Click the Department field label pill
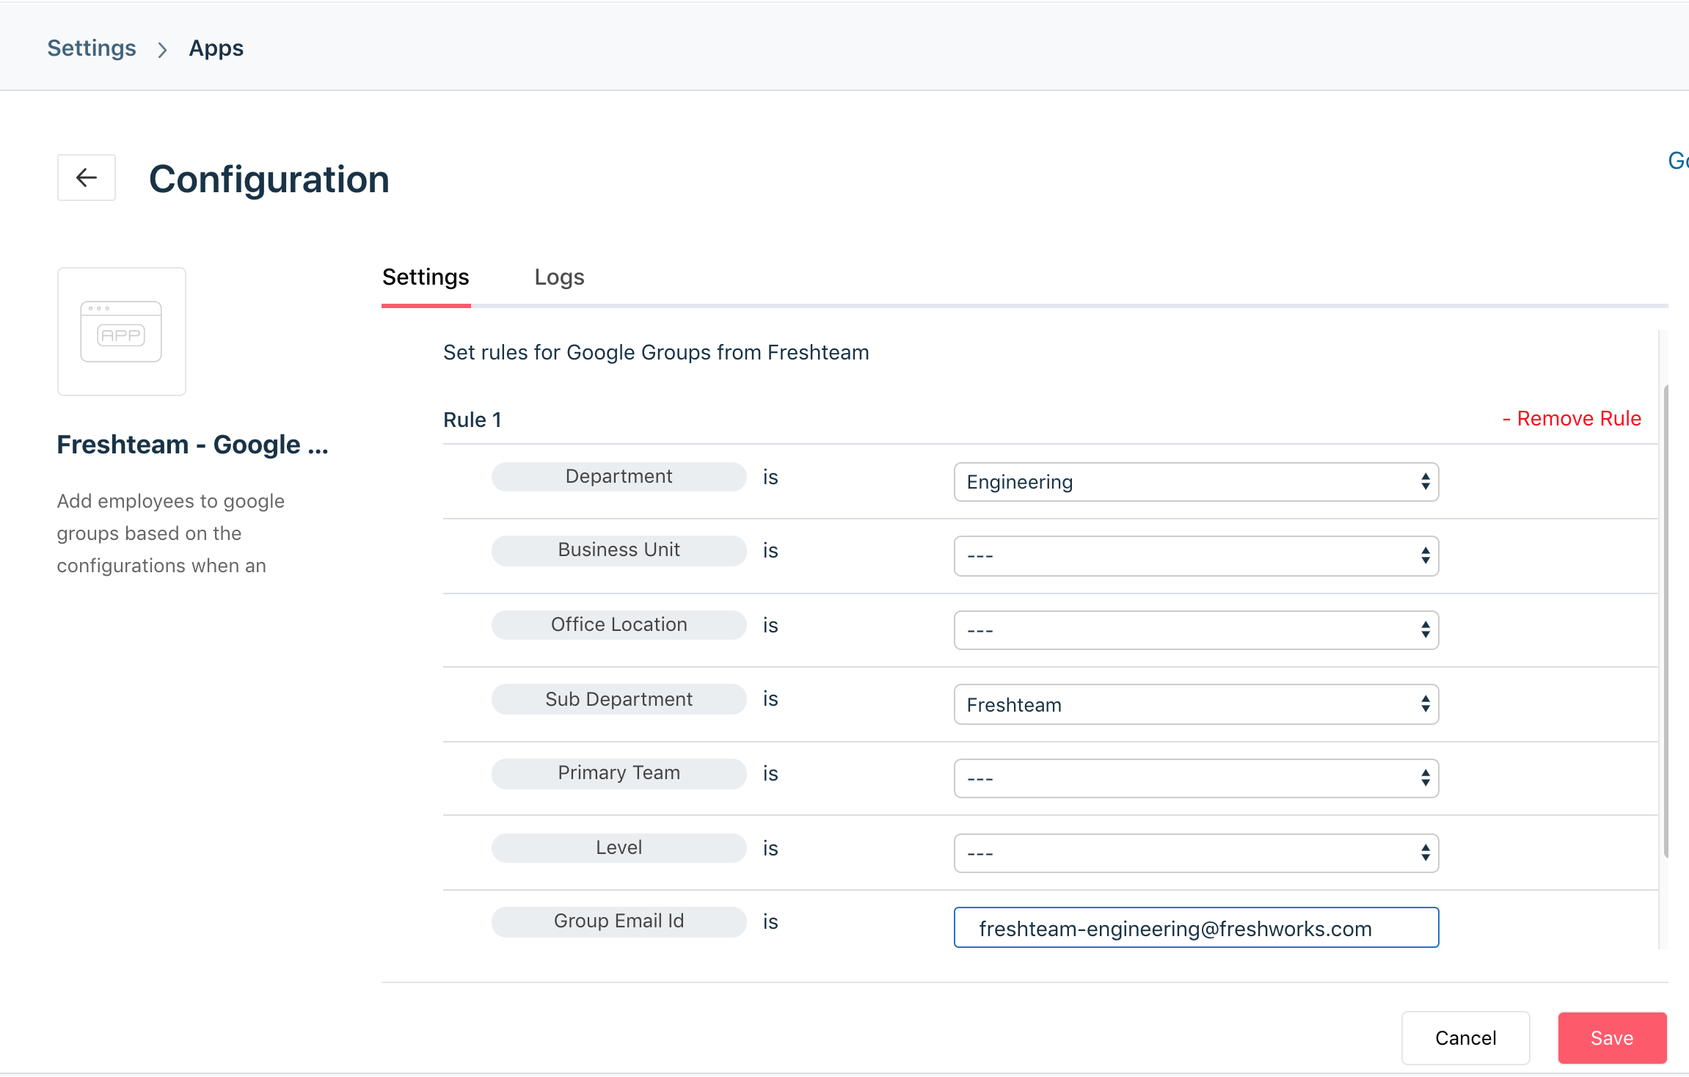The image size is (1689, 1077). [x=619, y=477]
